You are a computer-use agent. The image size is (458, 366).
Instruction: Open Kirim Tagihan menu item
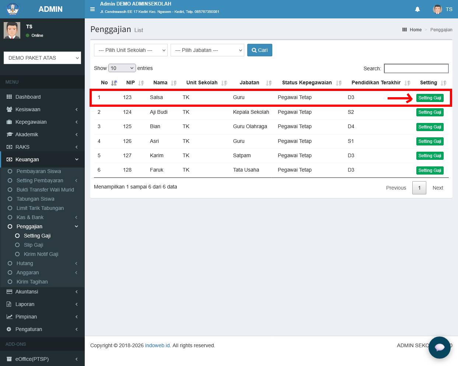tap(32, 282)
